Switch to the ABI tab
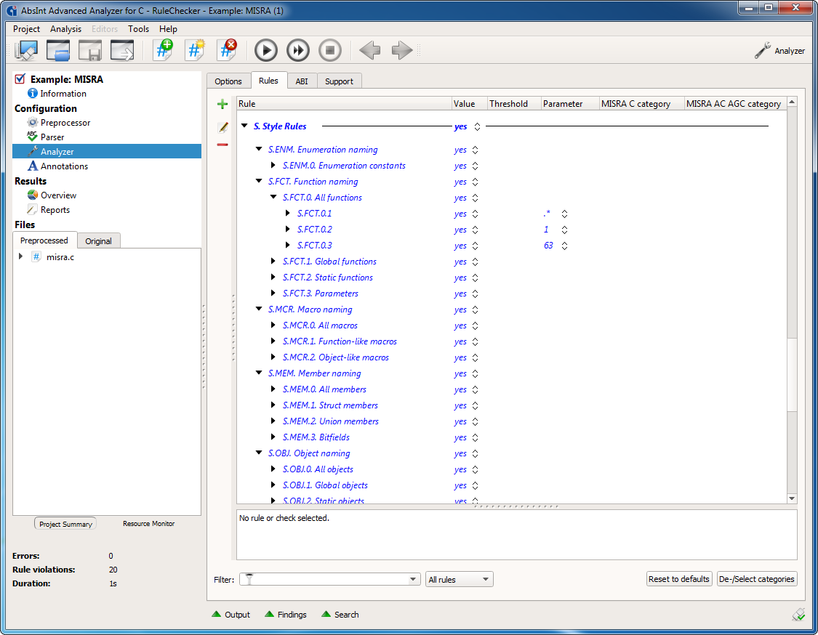The width and height of the screenshot is (818, 635). click(x=302, y=81)
